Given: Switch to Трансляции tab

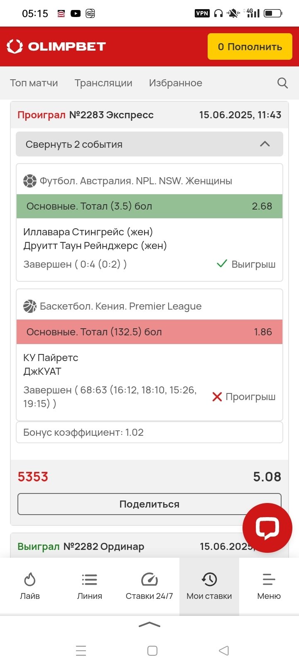Looking at the screenshot, I should point(103,83).
